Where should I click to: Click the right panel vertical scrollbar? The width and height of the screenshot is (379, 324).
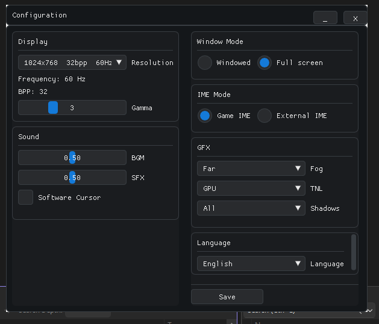(354, 252)
